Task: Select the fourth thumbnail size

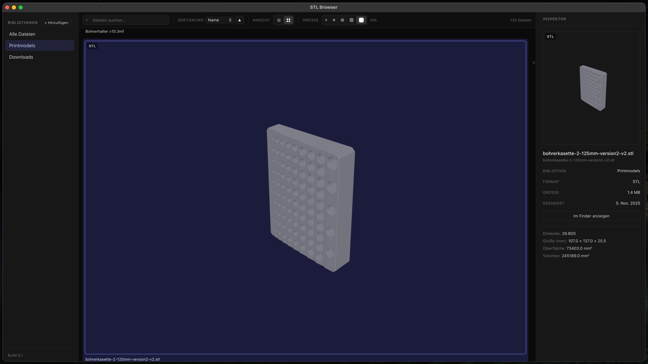Action: point(351,20)
